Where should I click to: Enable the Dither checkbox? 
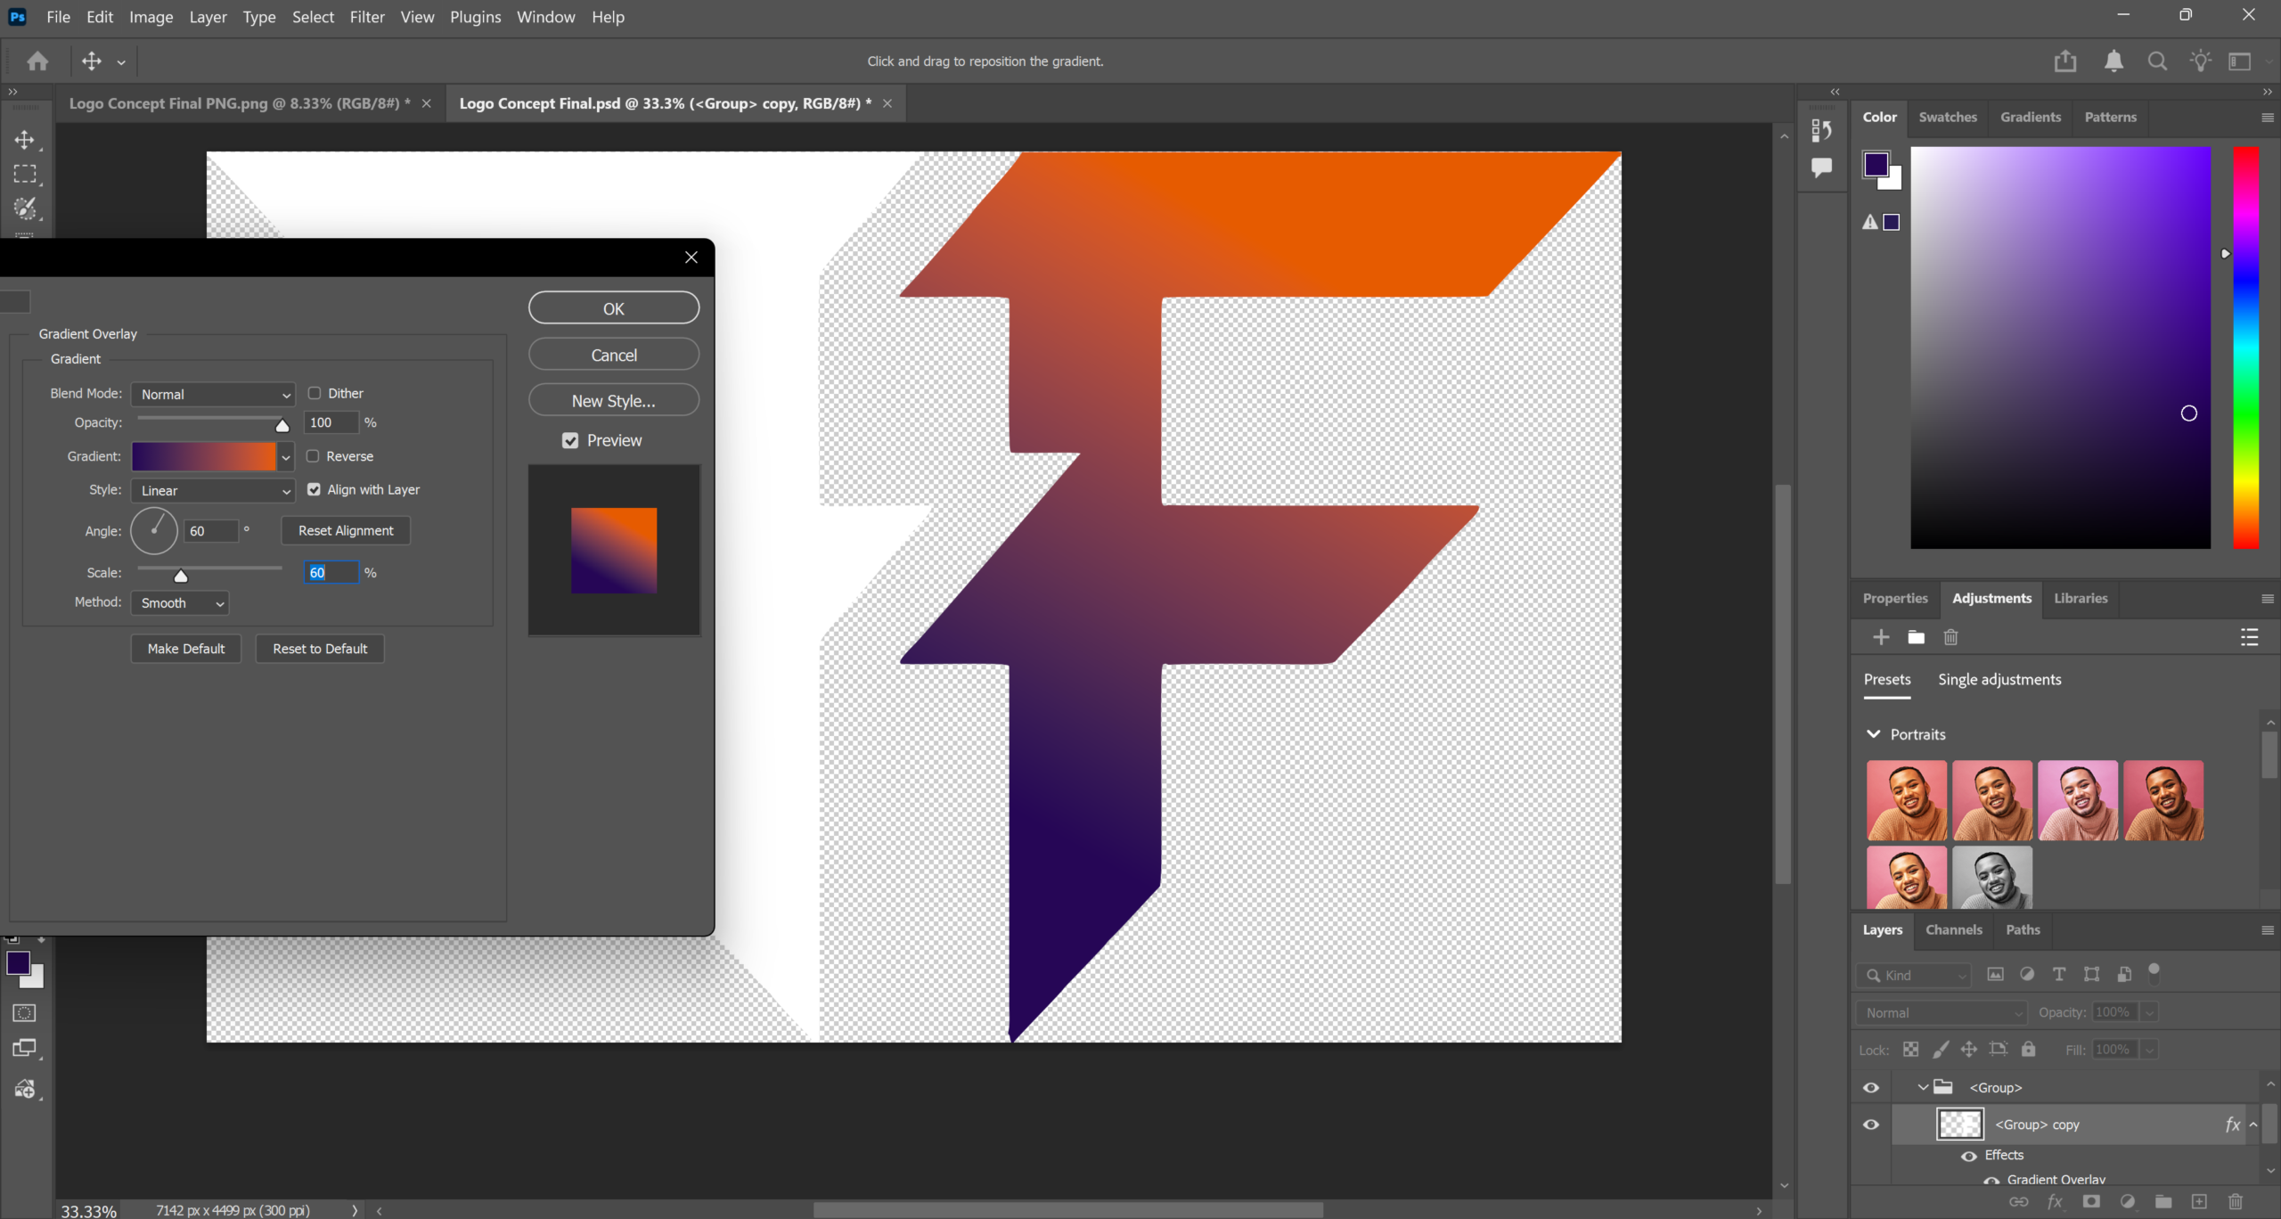pos(315,393)
